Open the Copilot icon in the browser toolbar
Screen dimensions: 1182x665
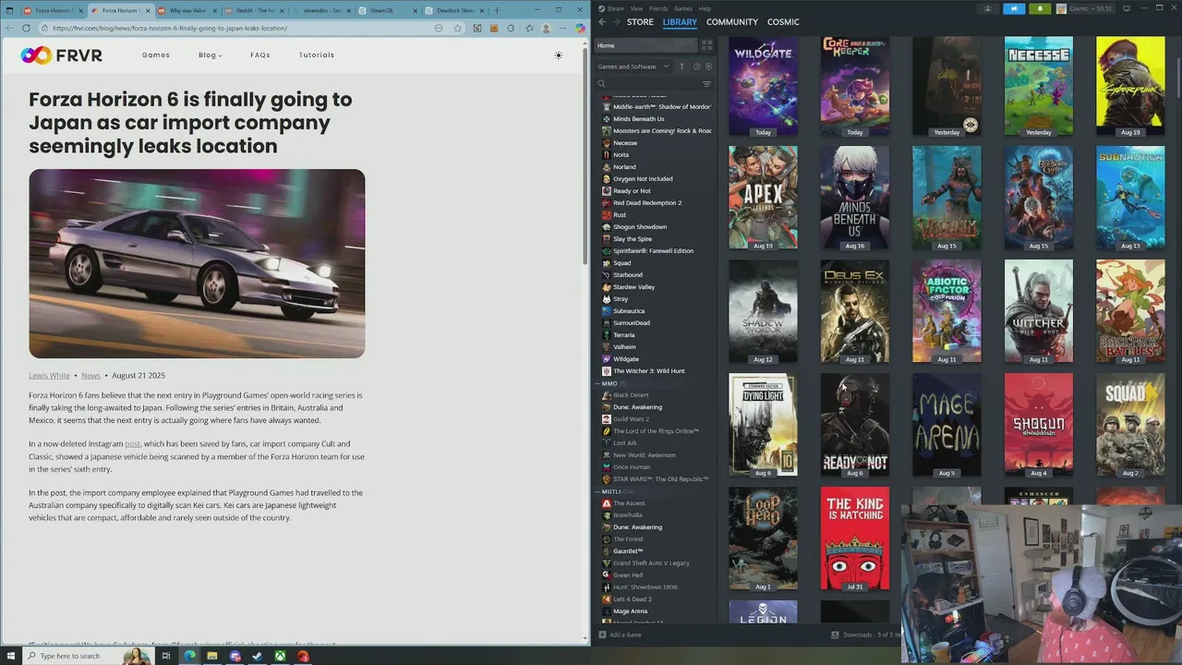coord(580,28)
